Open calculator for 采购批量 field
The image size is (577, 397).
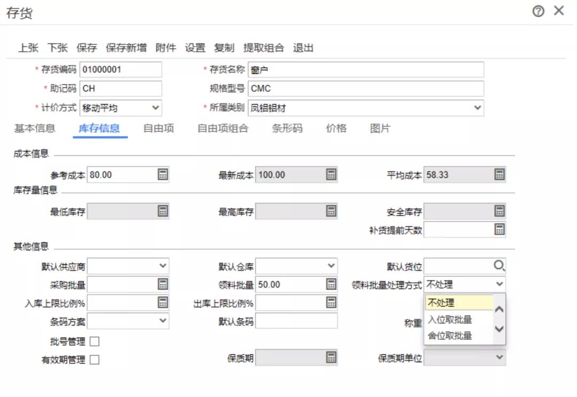(163, 284)
